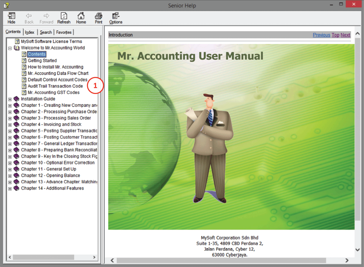This screenshot has width=364, height=267.
Task: Select the Getting Started topic
Action: point(42,60)
